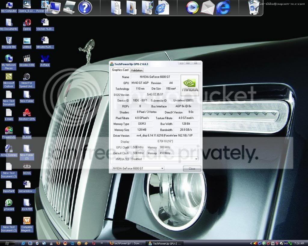
Task: Click the '900 MHz' memory clock value
Action: tap(165, 147)
